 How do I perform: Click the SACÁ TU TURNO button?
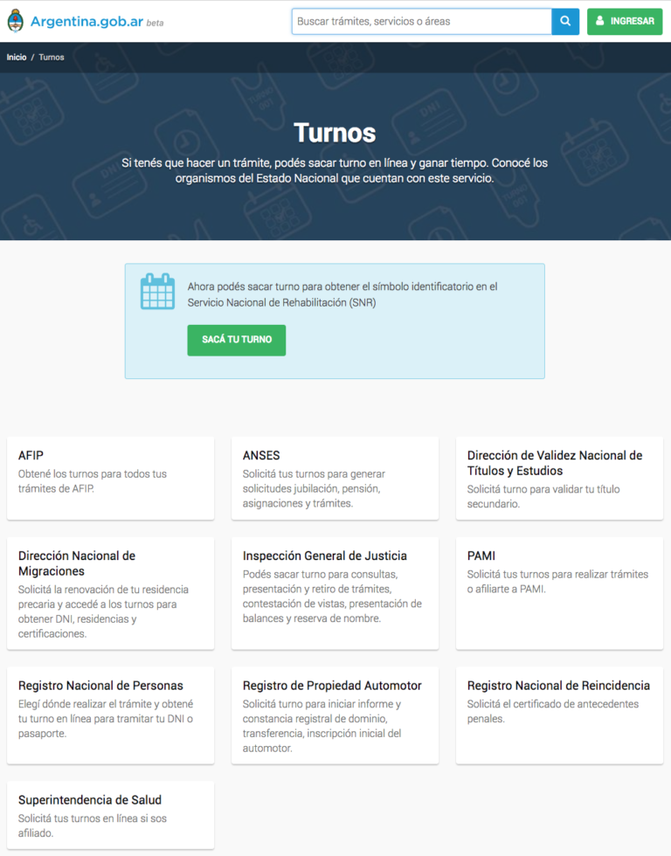237,340
